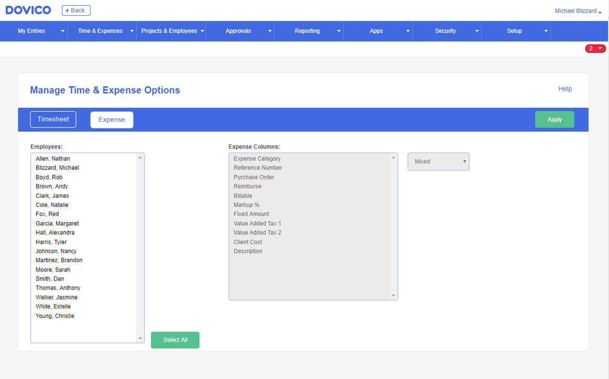Switch to the Timesheet tab
Viewport: 609px width, 379px height.
click(53, 119)
